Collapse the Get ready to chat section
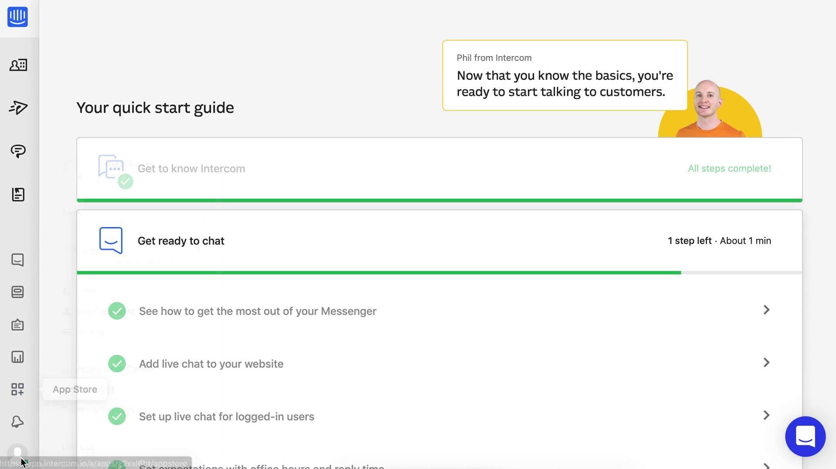 click(x=181, y=241)
